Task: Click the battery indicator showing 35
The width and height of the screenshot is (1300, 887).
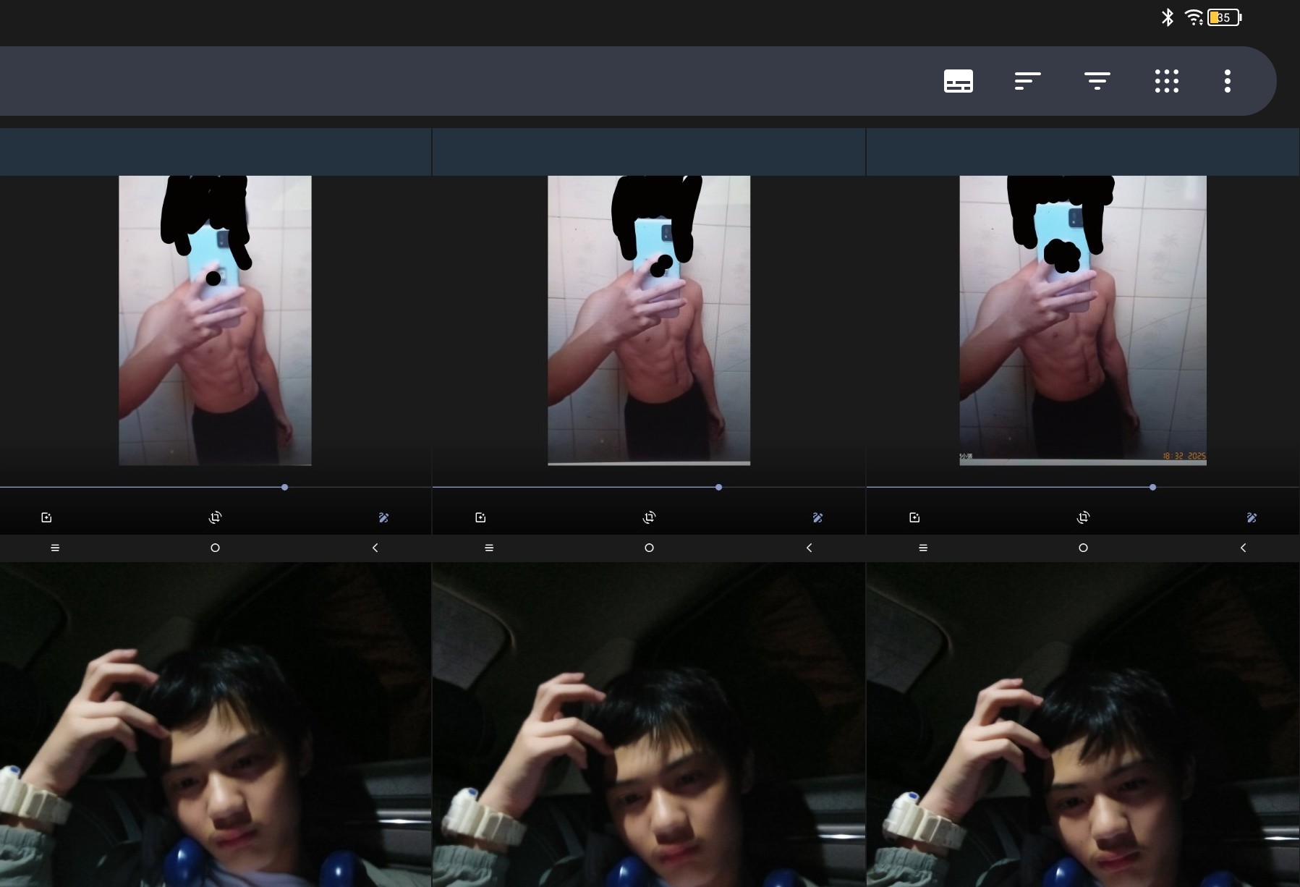Action: tap(1224, 17)
